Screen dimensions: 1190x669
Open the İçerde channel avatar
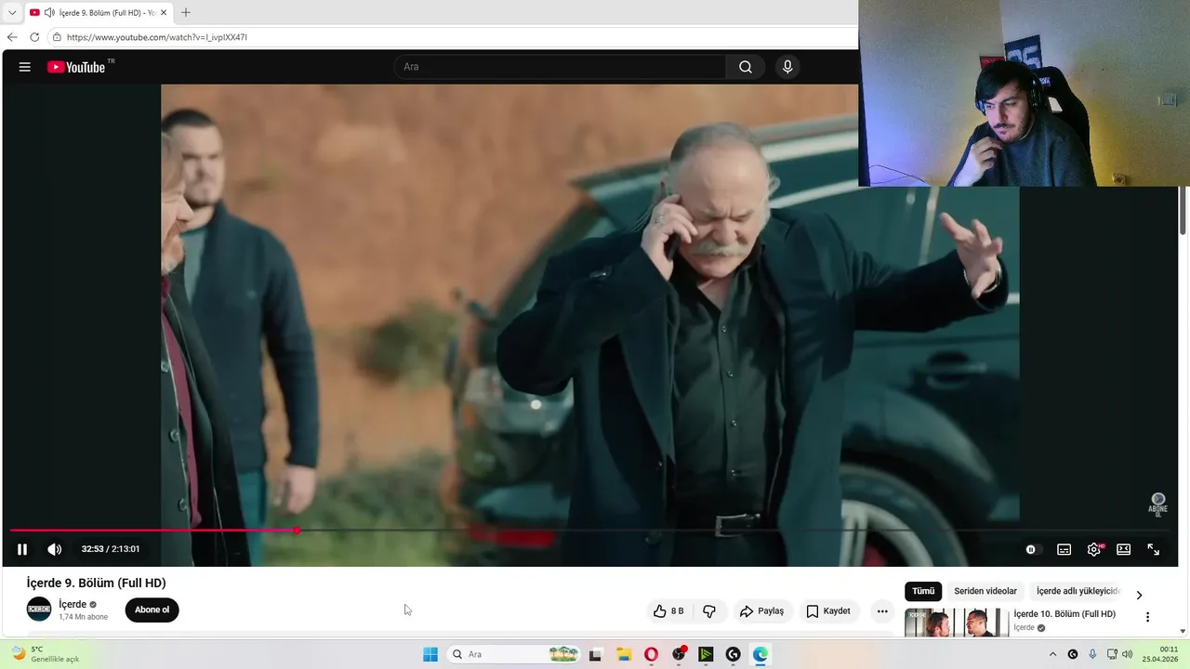click(x=39, y=610)
